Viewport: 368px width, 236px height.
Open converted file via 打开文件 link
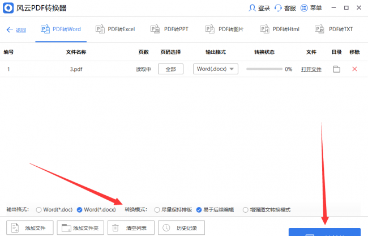point(311,69)
